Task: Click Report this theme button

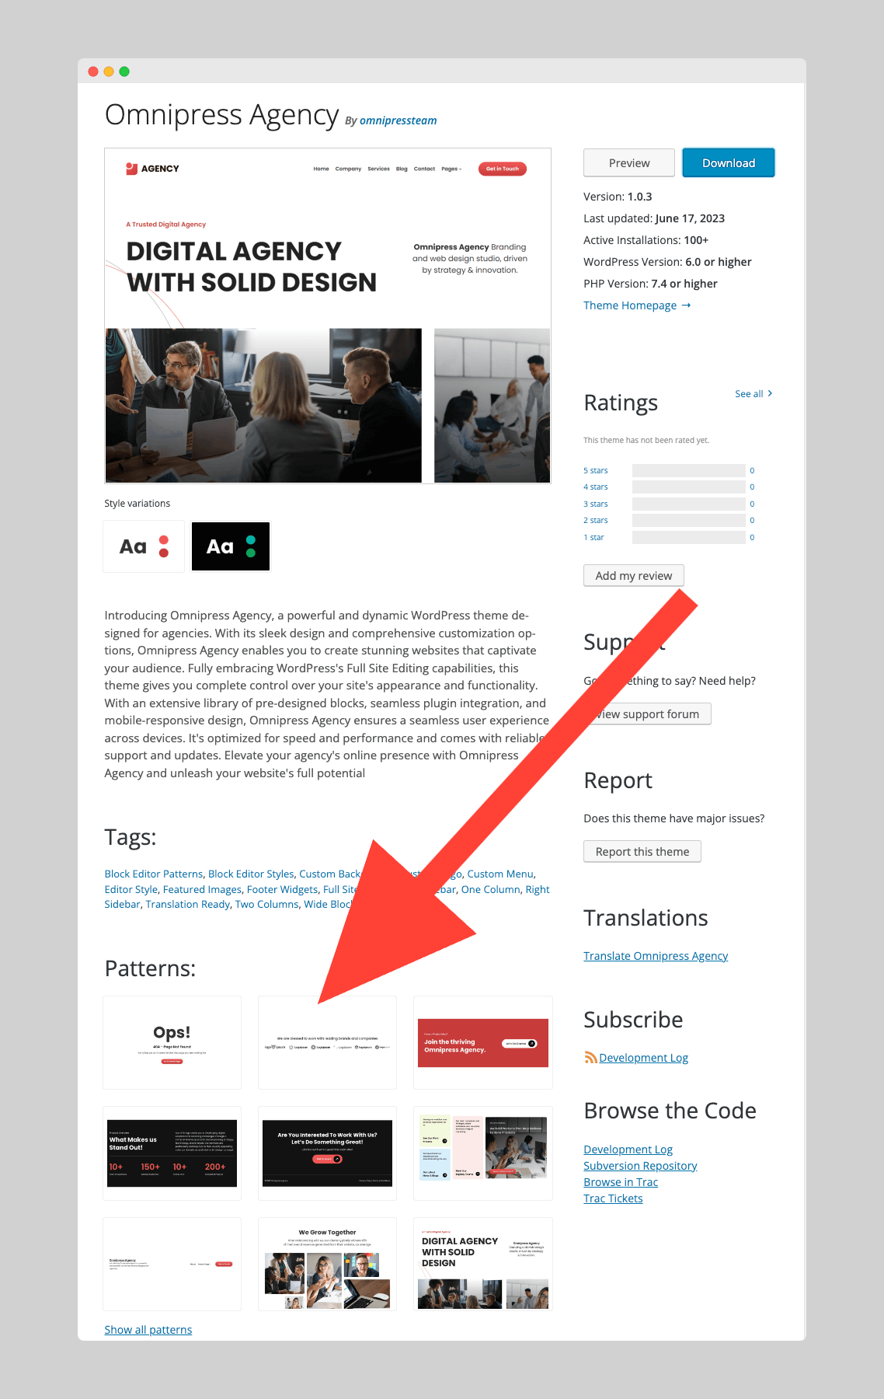Action: pos(642,851)
